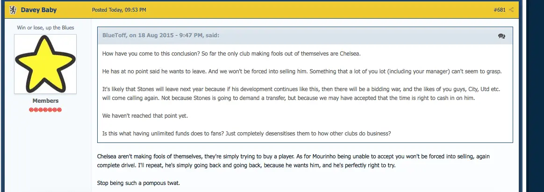Open Davey Baby's profile from the username
544x192 pixels.
pyautogui.click(x=39, y=10)
